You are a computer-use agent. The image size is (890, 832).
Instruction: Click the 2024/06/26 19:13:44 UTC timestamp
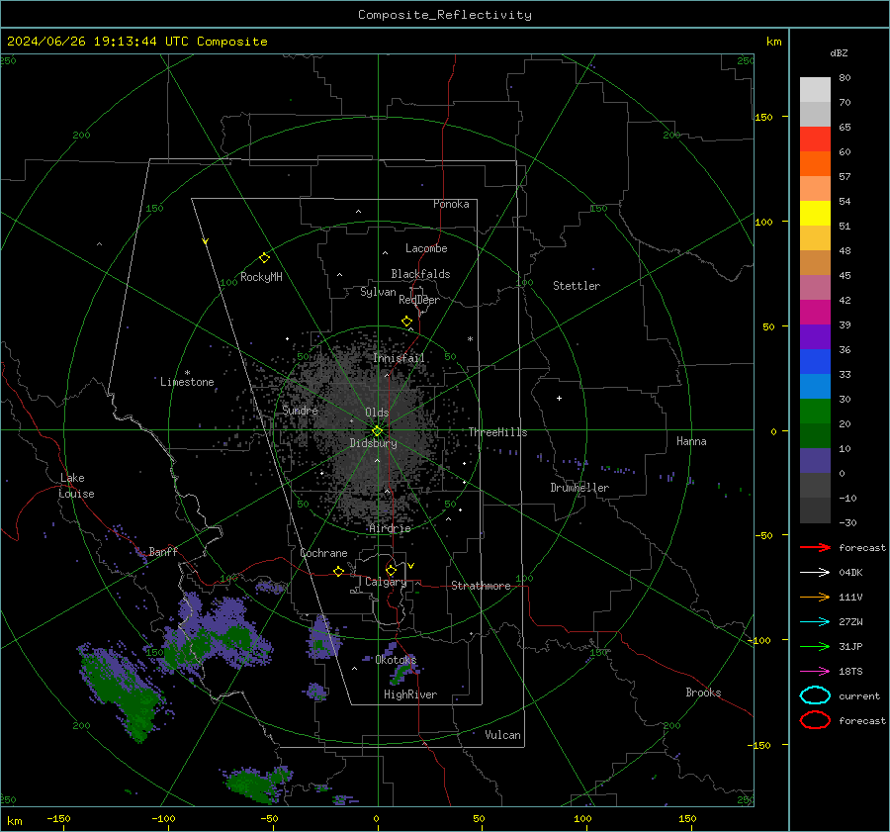click(x=99, y=42)
